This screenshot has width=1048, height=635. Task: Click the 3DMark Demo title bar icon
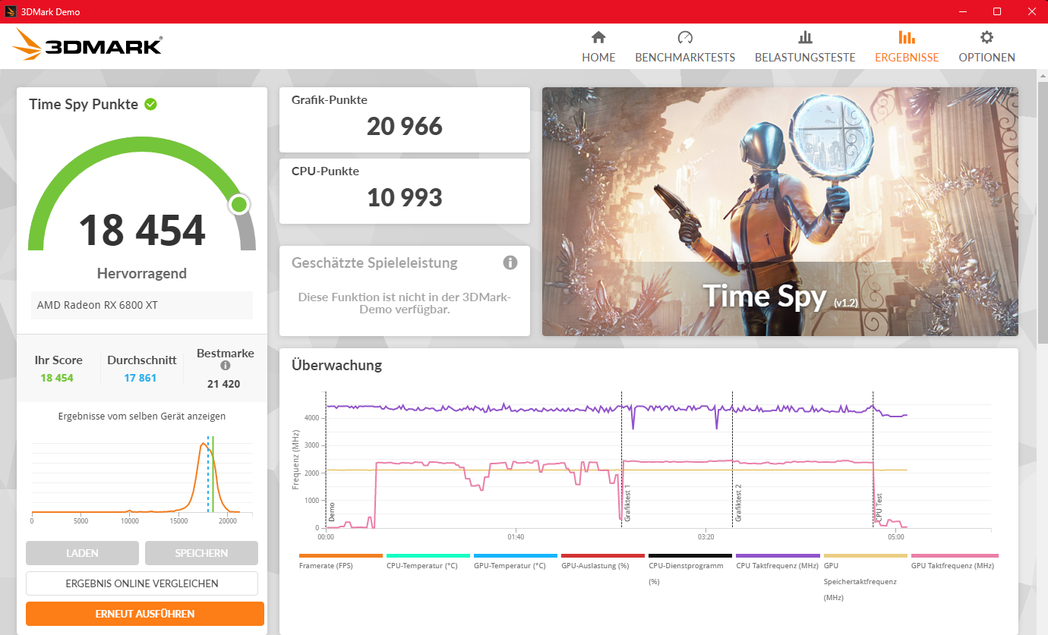pyautogui.click(x=11, y=11)
